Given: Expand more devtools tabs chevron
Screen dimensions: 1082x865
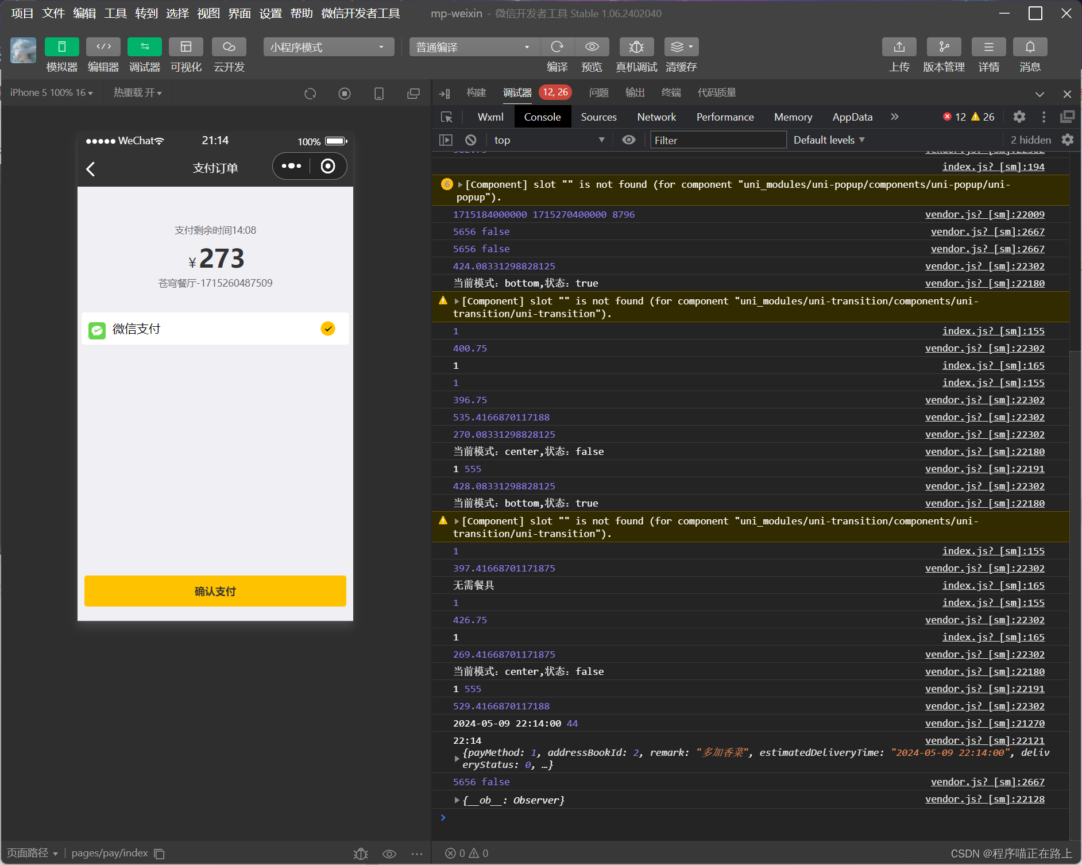Looking at the screenshot, I should pos(895,117).
